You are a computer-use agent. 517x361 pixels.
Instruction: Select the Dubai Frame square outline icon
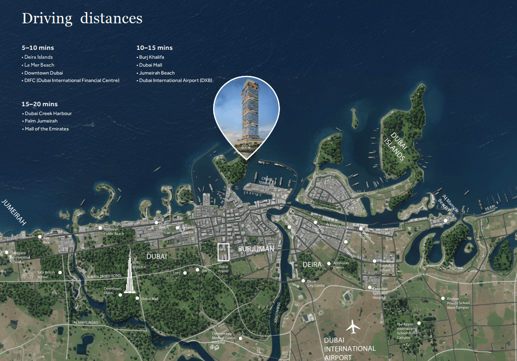click(x=224, y=252)
